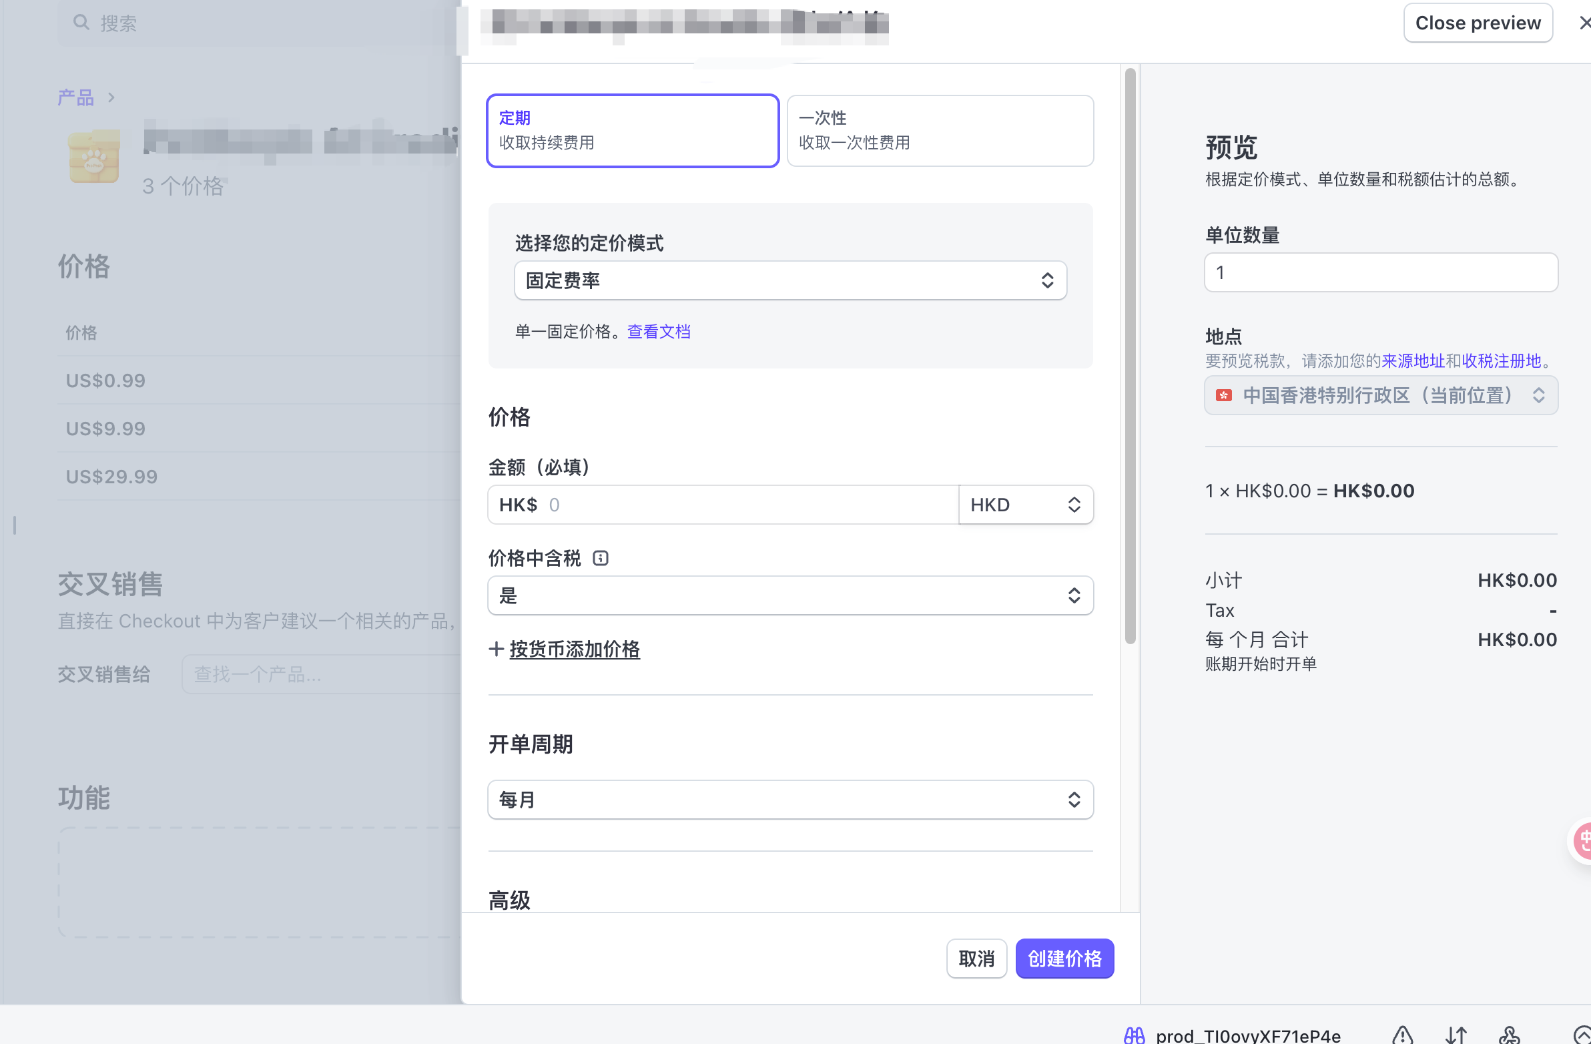
Task: Select the 一次性 one-time pricing option
Action: (x=939, y=130)
